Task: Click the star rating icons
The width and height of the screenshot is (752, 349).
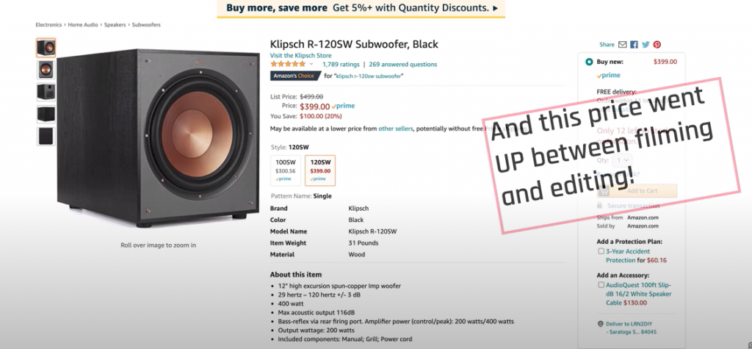Action: [x=288, y=64]
